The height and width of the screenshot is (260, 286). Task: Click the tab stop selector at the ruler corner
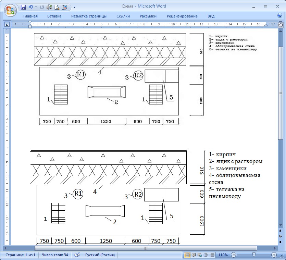pos(7,24)
